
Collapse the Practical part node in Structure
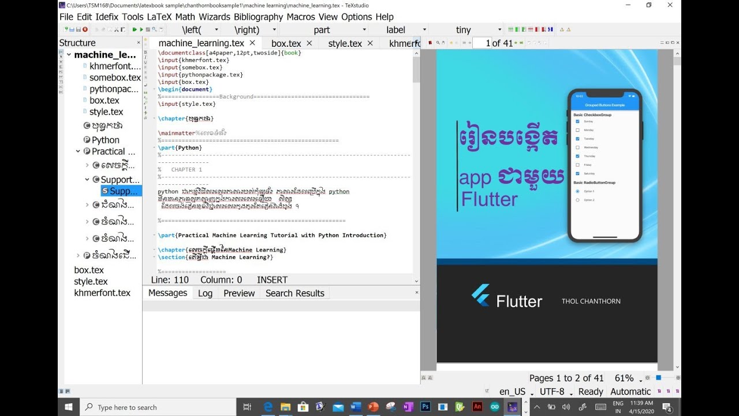pyautogui.click(x=78, y=151)
